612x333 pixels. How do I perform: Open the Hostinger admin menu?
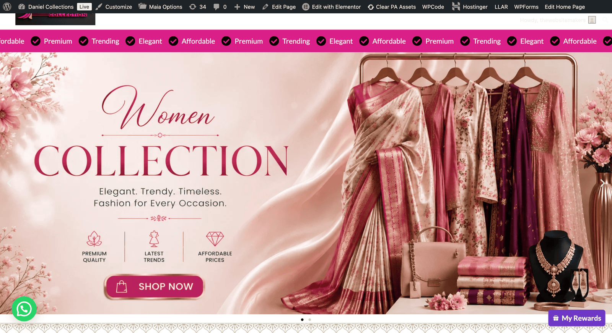[x=470, y=7]
